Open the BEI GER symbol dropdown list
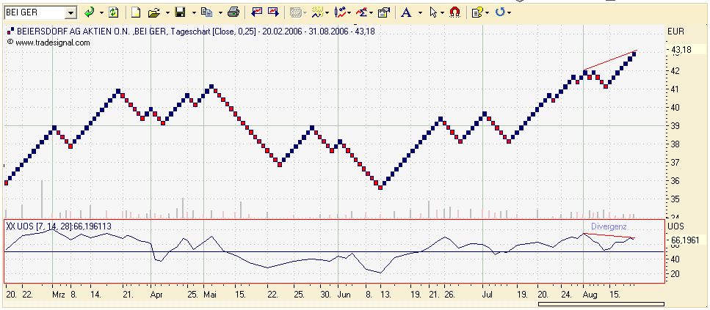710x310 pixels. click(70, 12)
